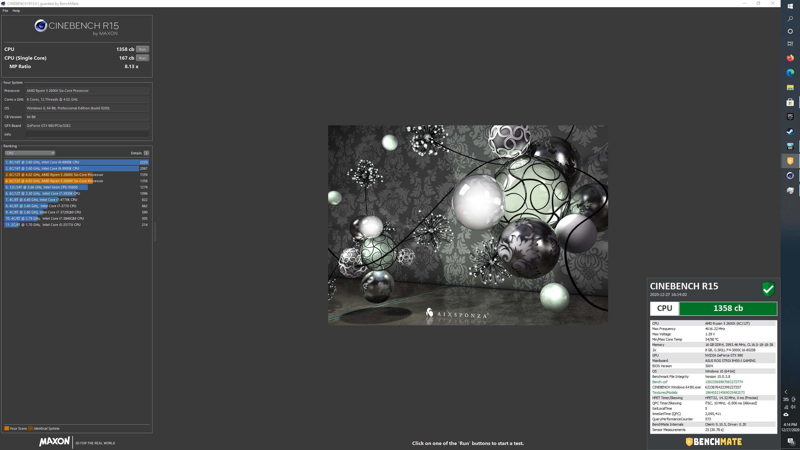
Task: Run the CPU multi-core benchmark
Action: coord(142,49)
